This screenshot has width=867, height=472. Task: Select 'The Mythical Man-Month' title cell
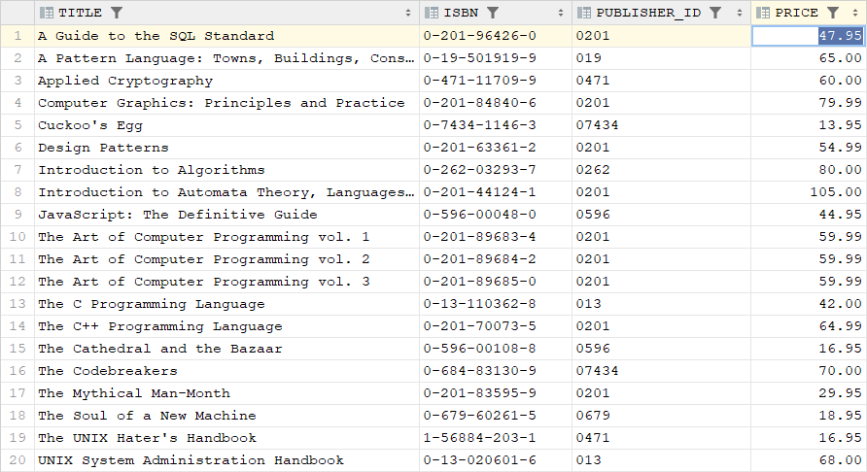pos(226,393)
